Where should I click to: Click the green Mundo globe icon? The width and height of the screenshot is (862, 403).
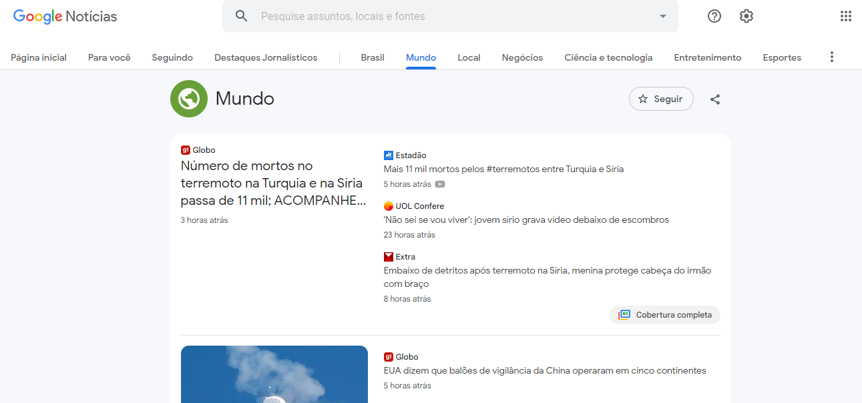pyautogui.click(x=189, y=99)
